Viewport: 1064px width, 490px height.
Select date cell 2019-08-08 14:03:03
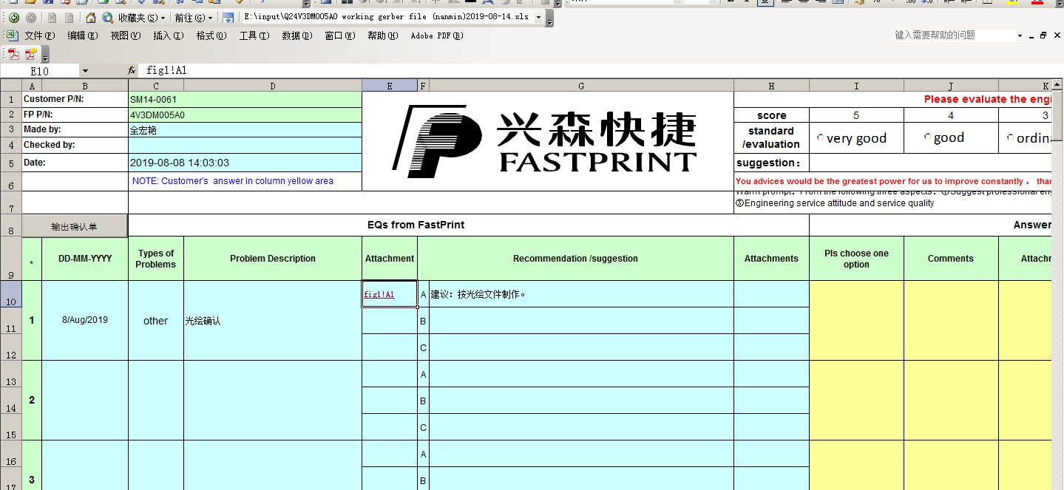pyautogui.click(x=245, y=163)
